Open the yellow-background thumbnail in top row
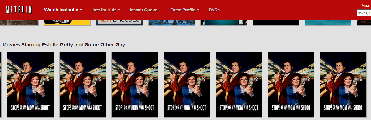Screen dimensions: 371x120 click(67, 22)
